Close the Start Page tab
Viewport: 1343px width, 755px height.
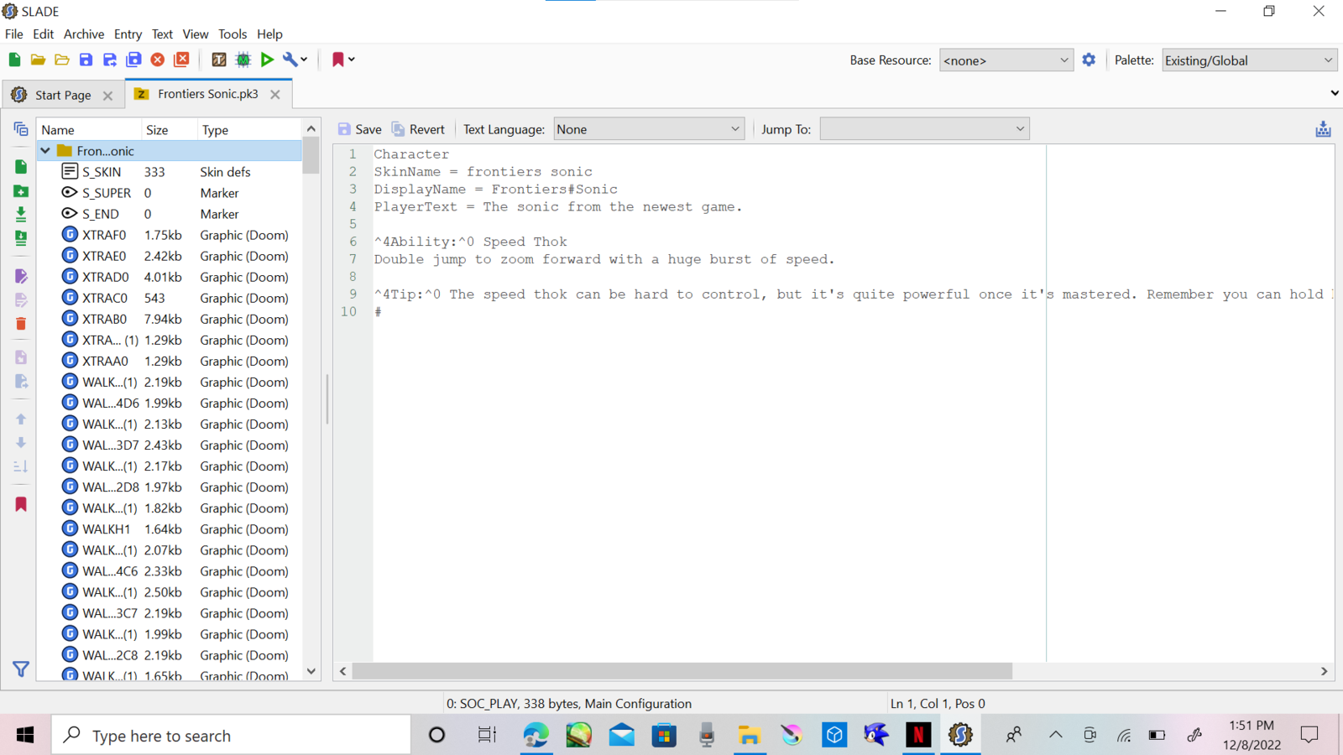(x=107, y=96)
